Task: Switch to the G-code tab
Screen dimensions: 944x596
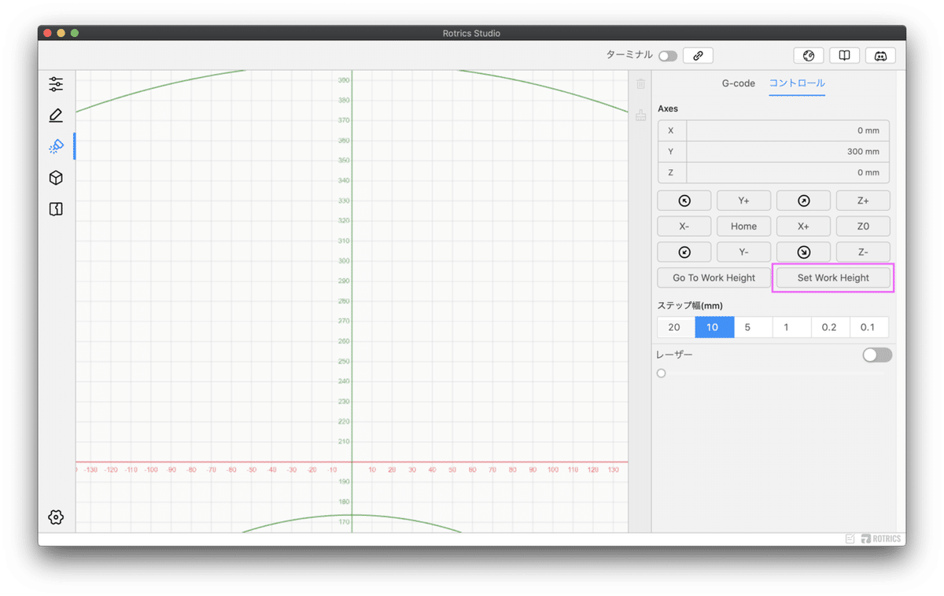Action: 739,83
